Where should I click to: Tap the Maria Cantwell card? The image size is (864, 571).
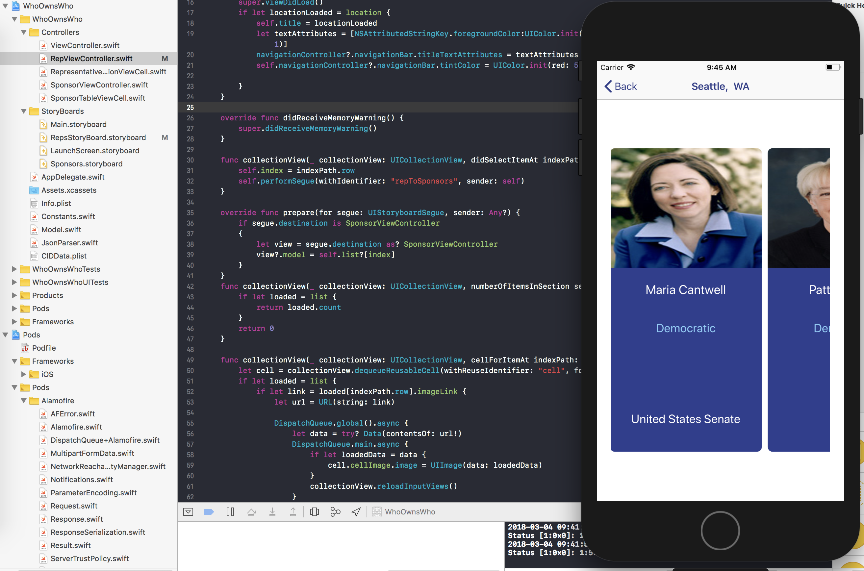point(686,299)
